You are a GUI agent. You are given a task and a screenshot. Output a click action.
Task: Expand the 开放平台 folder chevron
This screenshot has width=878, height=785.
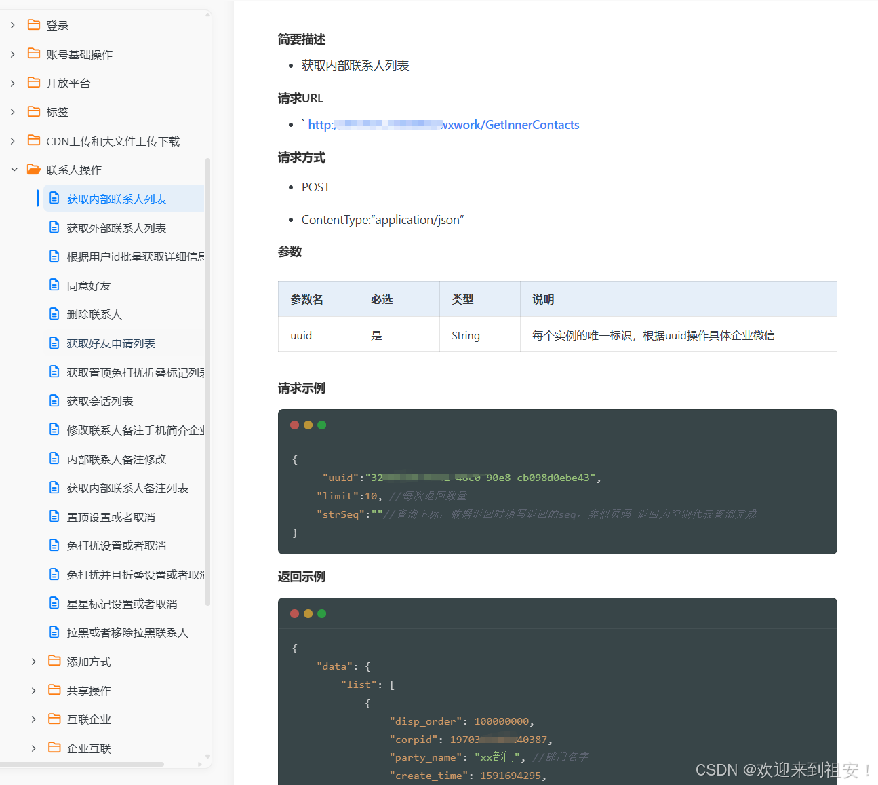click(x=13, y=83)
